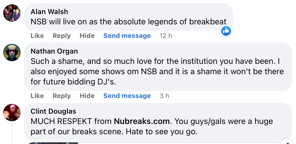296x144 pixels.
Task: Click Alan Walsh's comment text about NSB
Action: (x=128, y=22)
